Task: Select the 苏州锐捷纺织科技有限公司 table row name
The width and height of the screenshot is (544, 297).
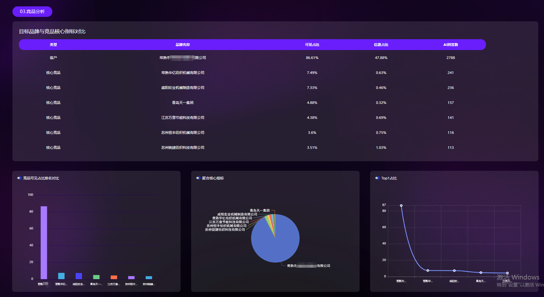Action: [183, 148]
